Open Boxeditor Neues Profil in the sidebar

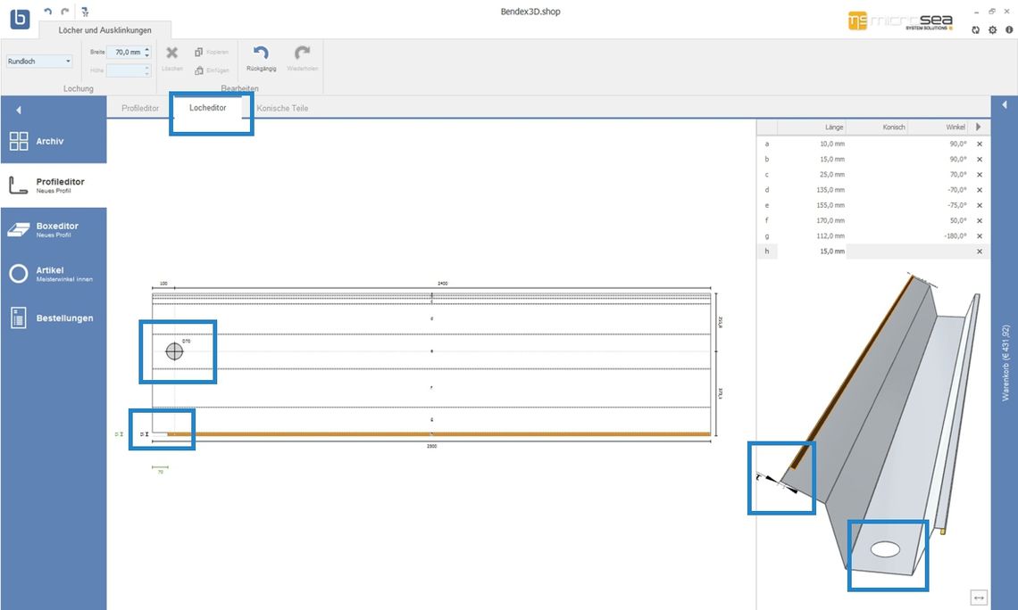click(x=54, y=229)
